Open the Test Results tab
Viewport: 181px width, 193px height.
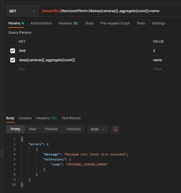71,118
